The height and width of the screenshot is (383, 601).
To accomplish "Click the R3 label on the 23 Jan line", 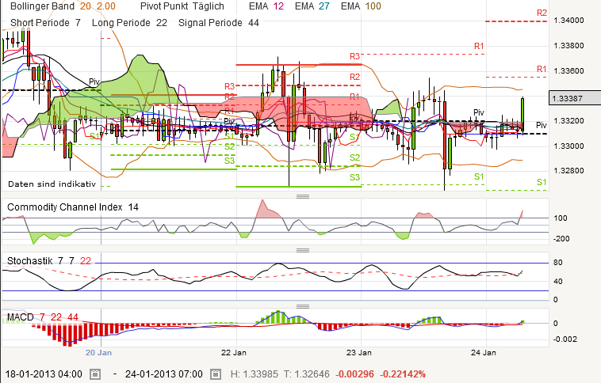I will (x=355, y=57).
